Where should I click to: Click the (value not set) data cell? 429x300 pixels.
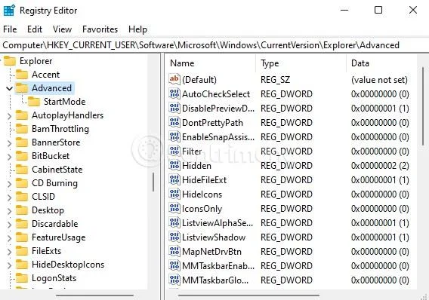pyautogui.click(x=379, y=80)
